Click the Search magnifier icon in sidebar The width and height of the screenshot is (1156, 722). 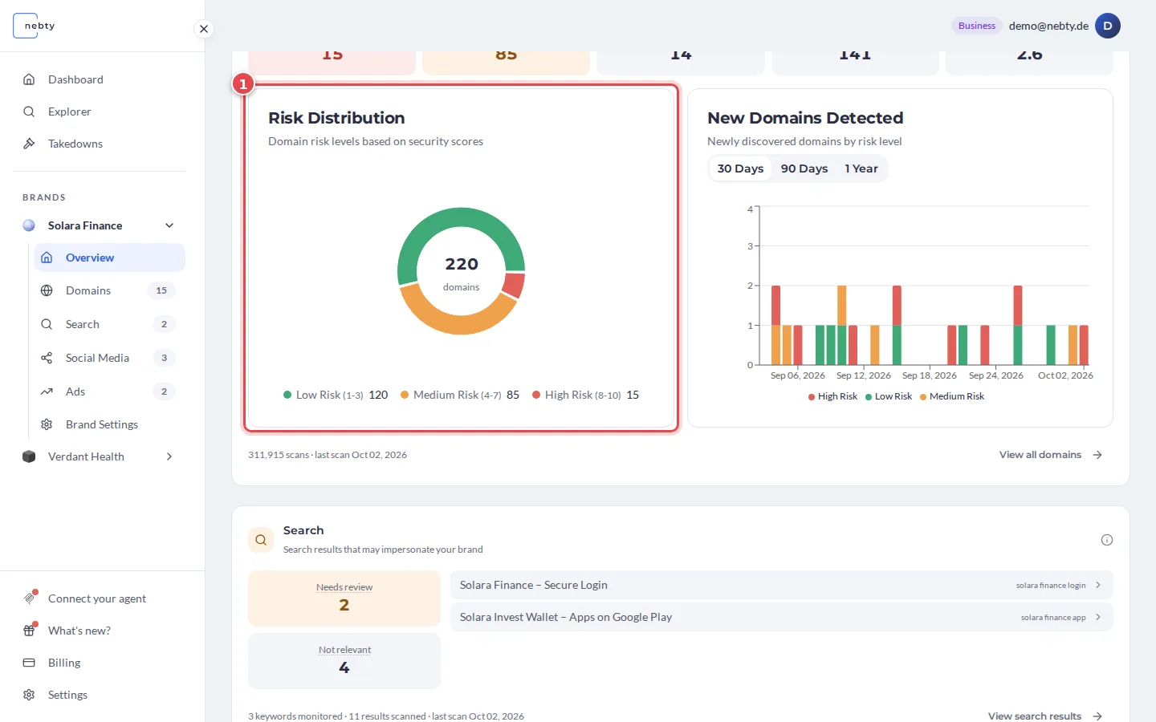(x=47, y=324)
